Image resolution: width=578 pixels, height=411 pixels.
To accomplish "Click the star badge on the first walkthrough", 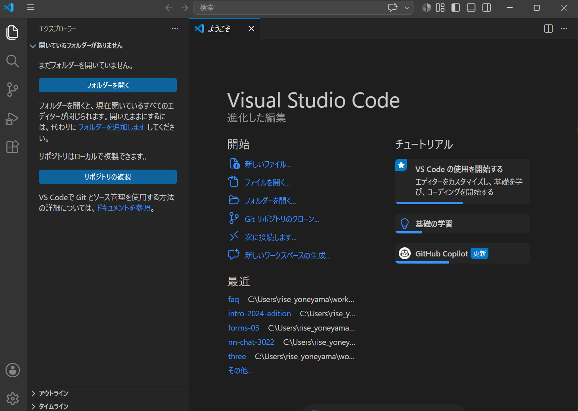I will pos(401,165).
